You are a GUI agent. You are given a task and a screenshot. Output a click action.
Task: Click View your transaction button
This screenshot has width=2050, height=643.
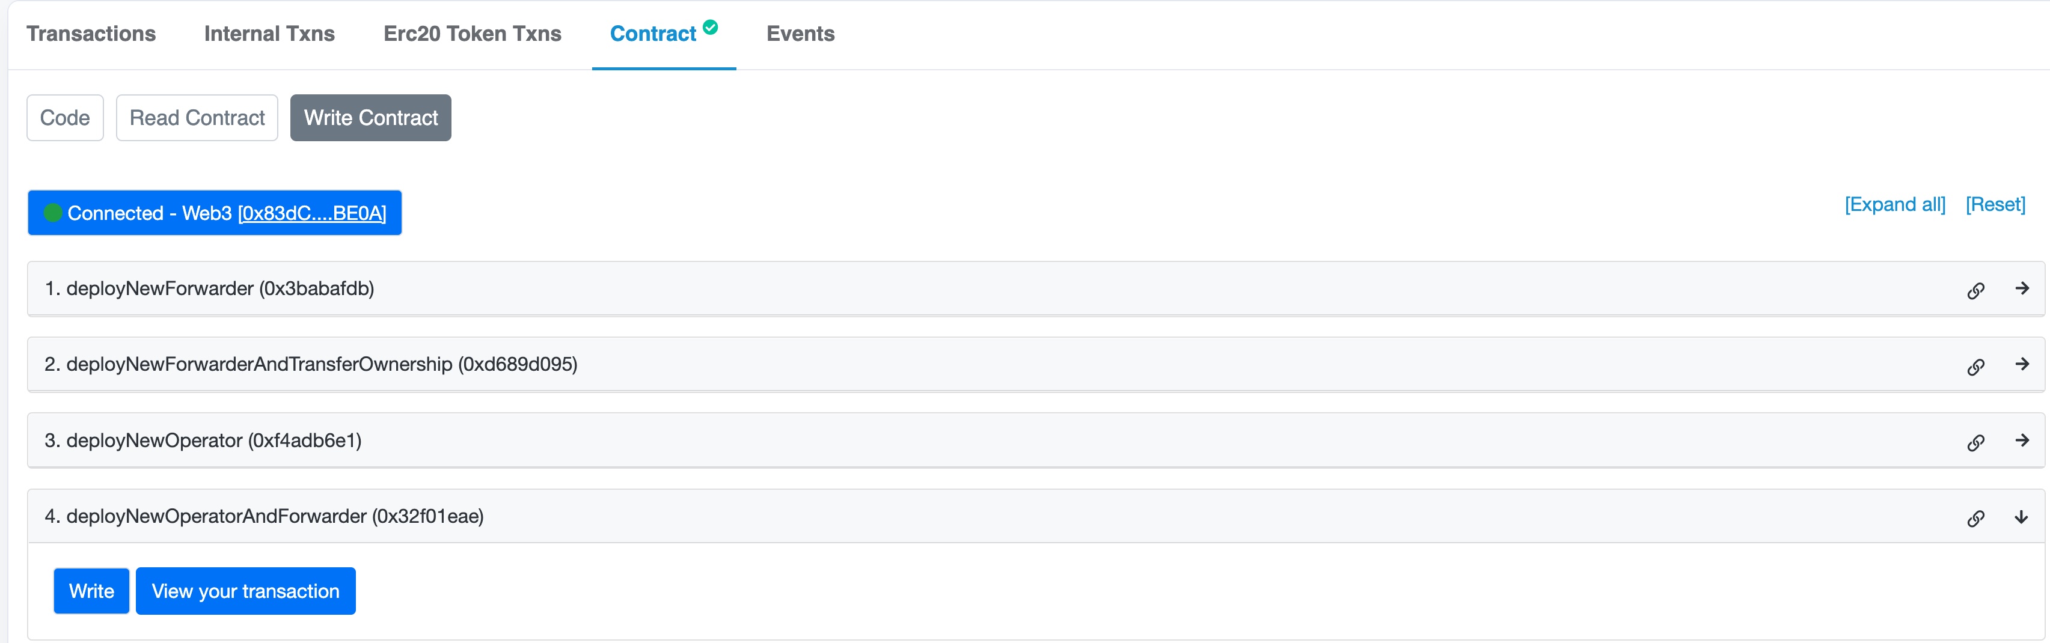[245, 591]
